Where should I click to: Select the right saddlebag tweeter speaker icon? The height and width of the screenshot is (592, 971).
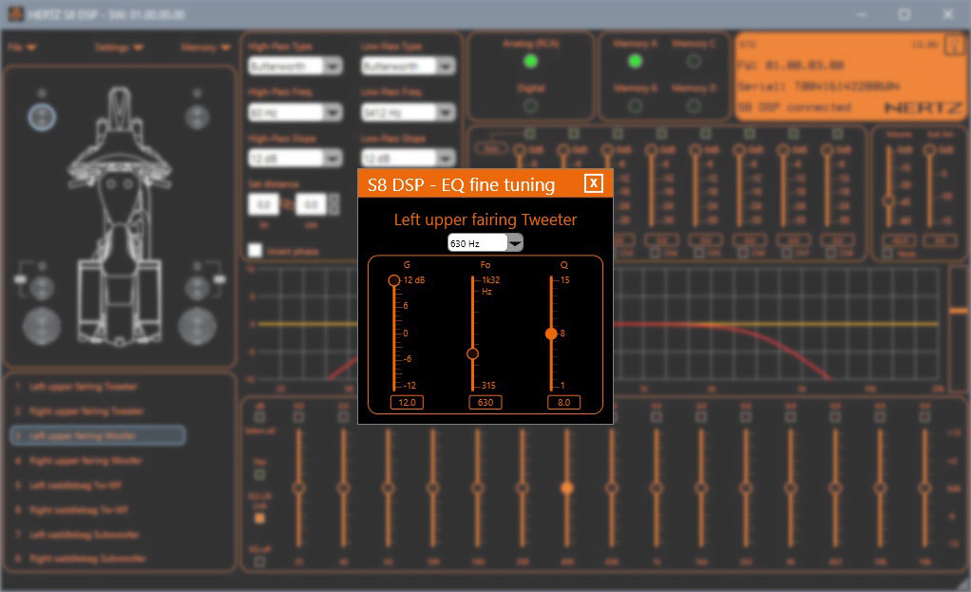pyautogui.click(x=198, y=288)
